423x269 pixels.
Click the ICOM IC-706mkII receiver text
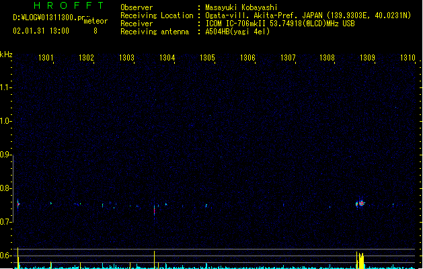(280, 24)
